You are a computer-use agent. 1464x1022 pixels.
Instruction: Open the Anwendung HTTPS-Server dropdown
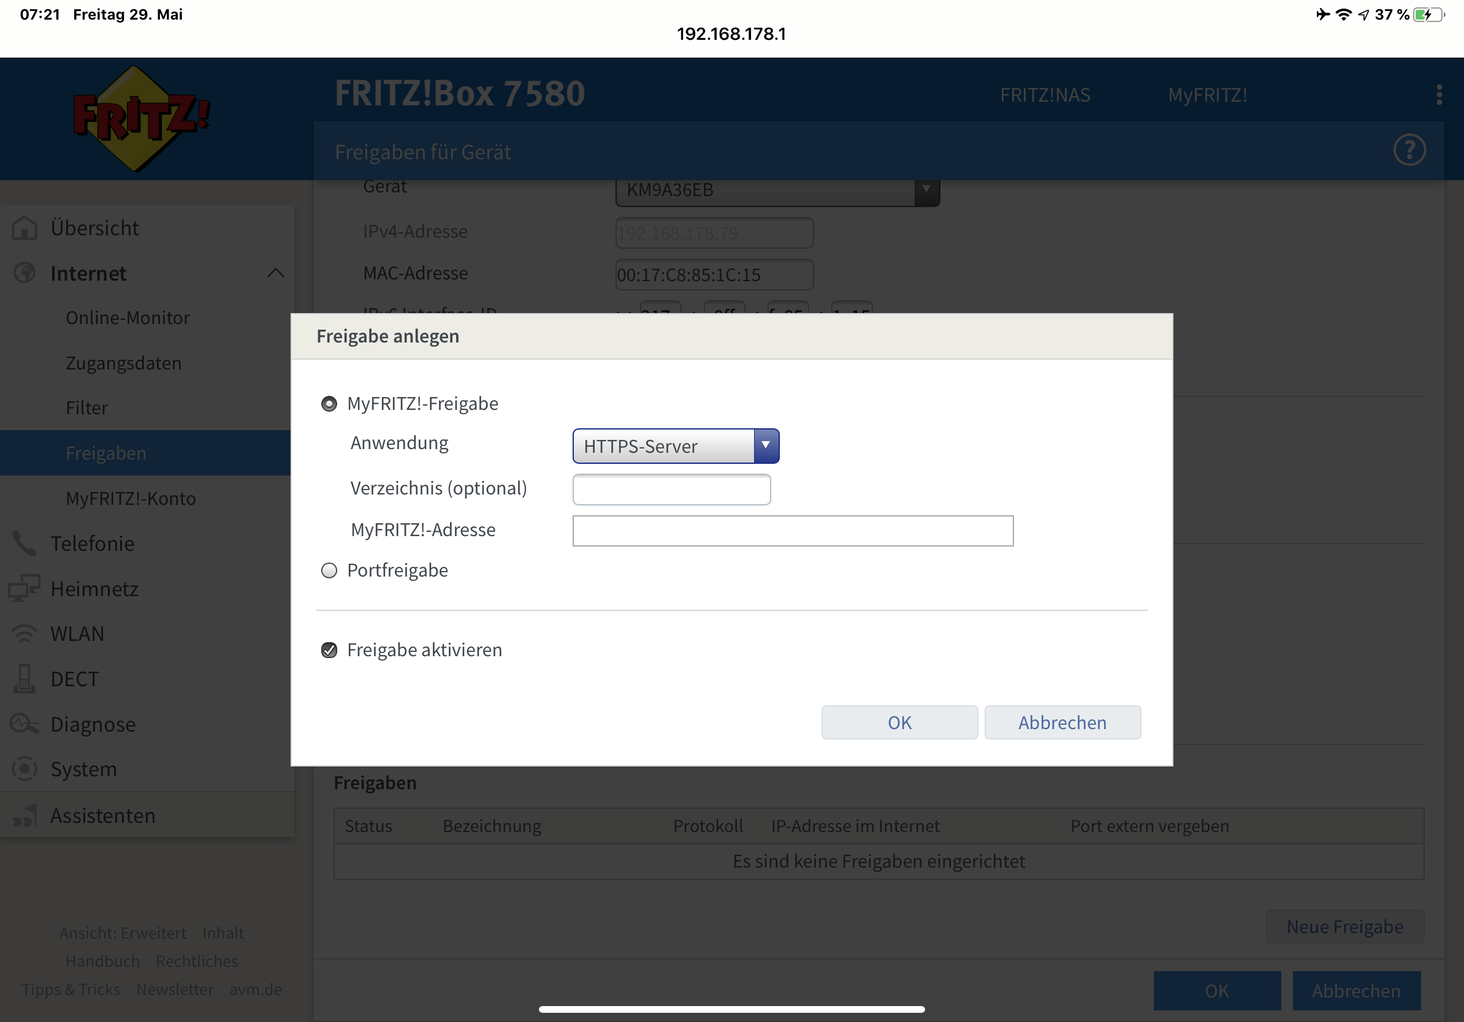(675, 446)
